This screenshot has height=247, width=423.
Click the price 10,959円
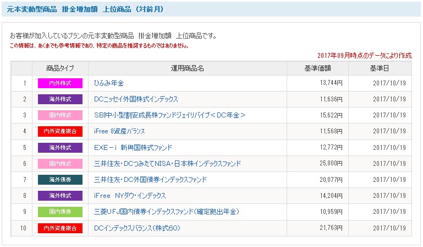pos(331,212)
